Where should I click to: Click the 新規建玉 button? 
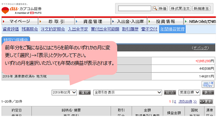tap(201, 9)
